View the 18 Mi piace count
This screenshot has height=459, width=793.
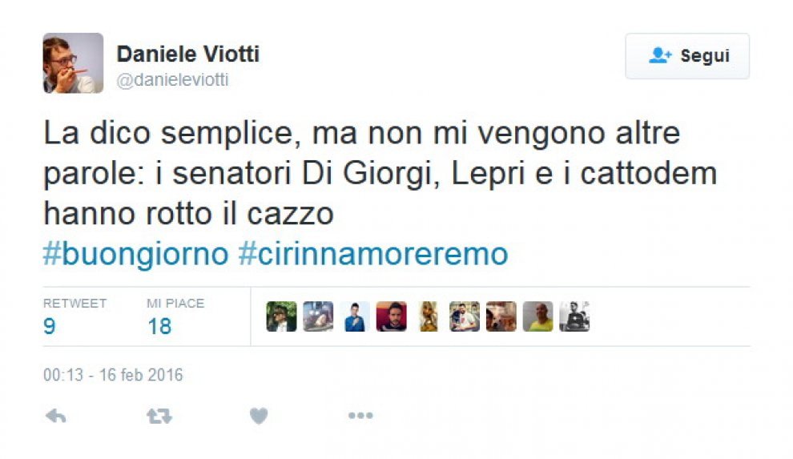tap(159, 326)
